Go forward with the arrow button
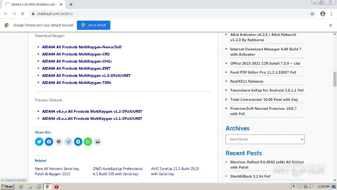 pyautogui.click(x=14, y=14)
